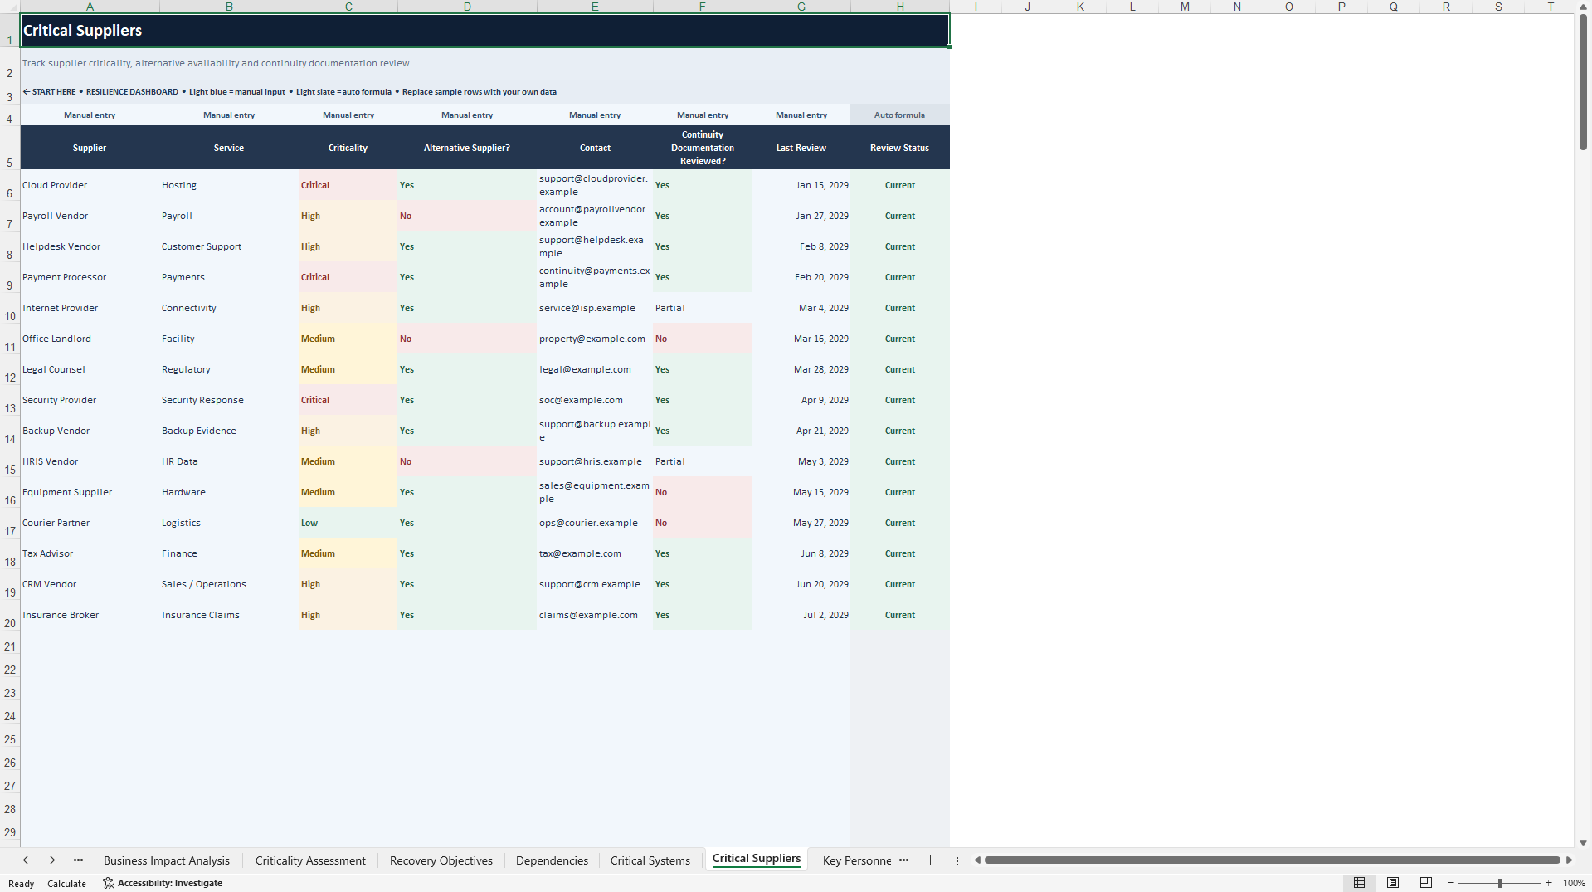Click the next sheet arrow
This screenshot has height=892, width=1592.
point(52,860)
